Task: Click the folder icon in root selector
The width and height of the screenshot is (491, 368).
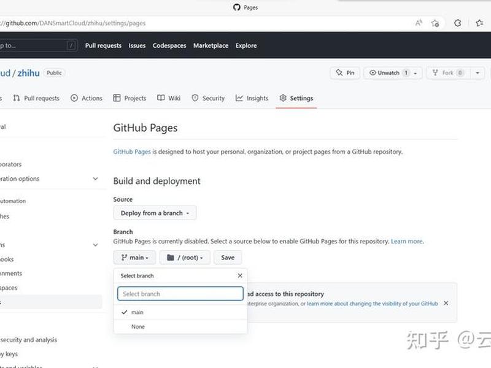Action: [171, 258]
